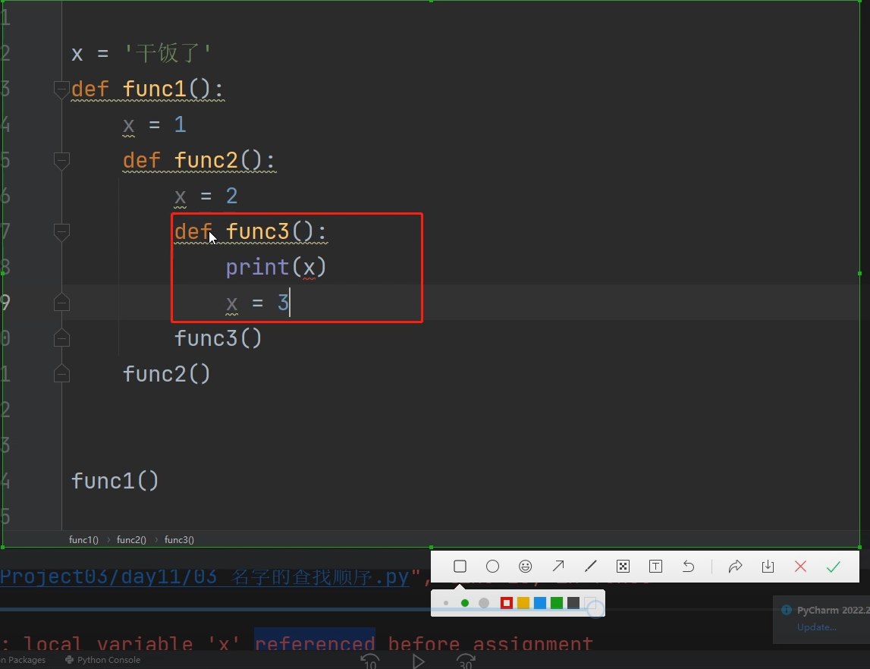
Task: Click the 'func3()' call line
Action: [218, 338]
